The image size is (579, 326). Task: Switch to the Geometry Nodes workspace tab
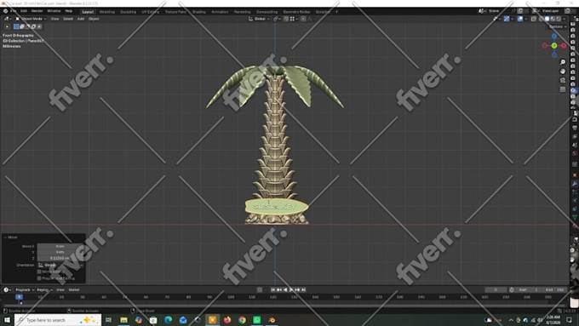click(x=296, y=12)
